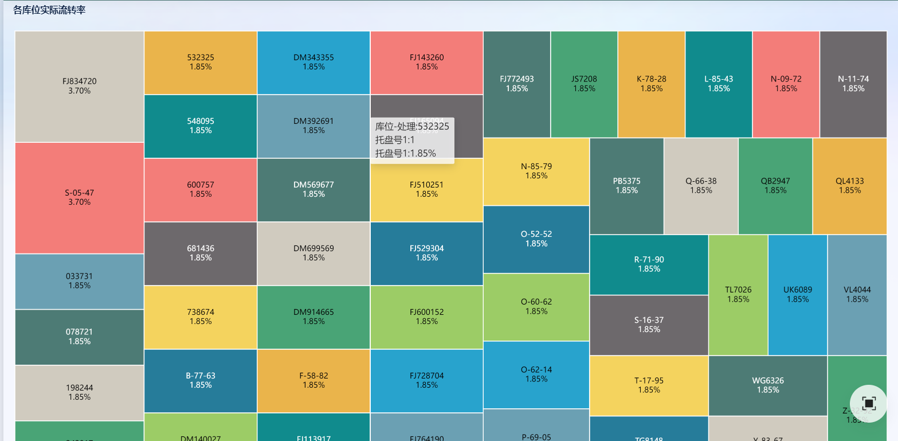
Task: Click the QL4133 tile
Action: tap(849, 185)
